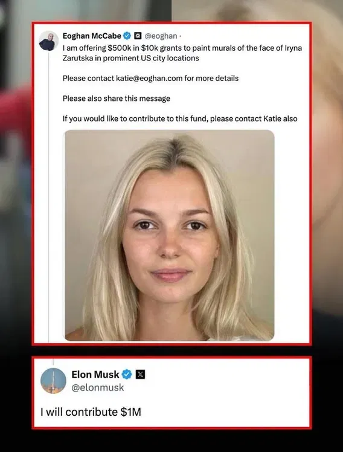
Task: Click the "contribute to this fund" sentence
Action: (x=180, y=119)
